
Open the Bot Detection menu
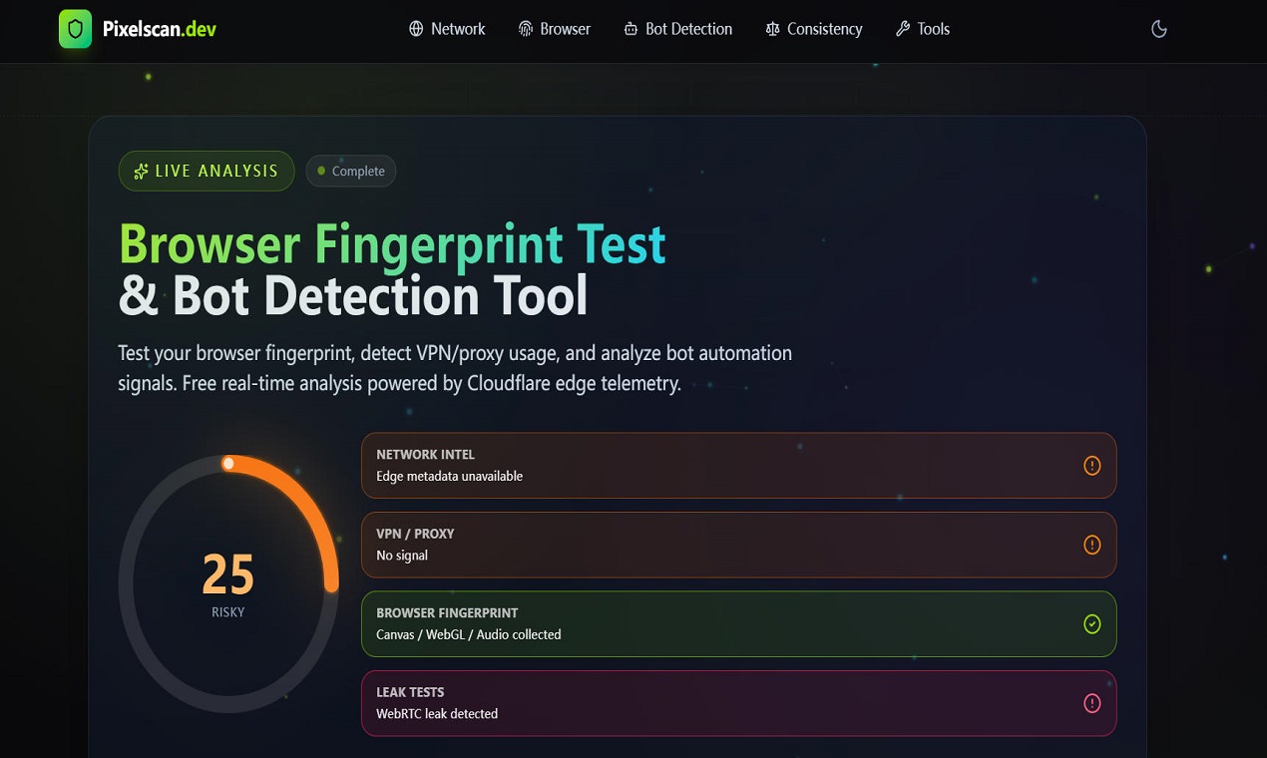point(678,29)
